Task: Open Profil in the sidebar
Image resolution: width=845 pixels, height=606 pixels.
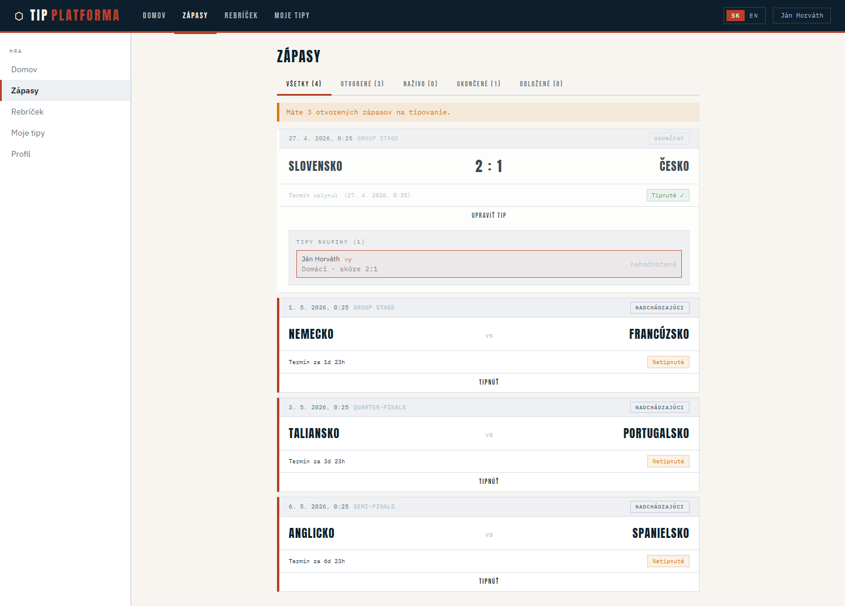Action: (21, 154)
